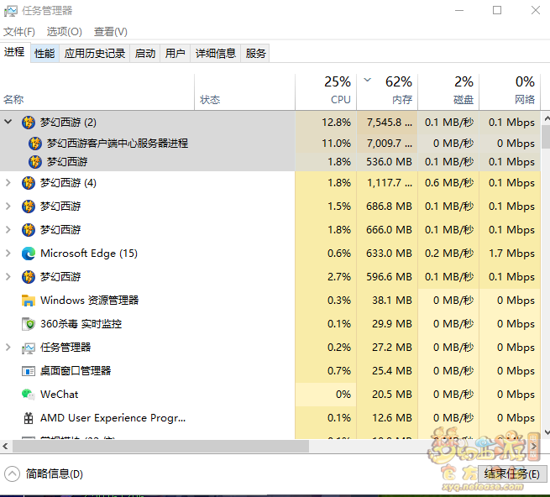This screenshot has height=497, width=550.
Task: Click the vertical scrollbar thumb
Action: pyautogui.click(x=546, y=137)
